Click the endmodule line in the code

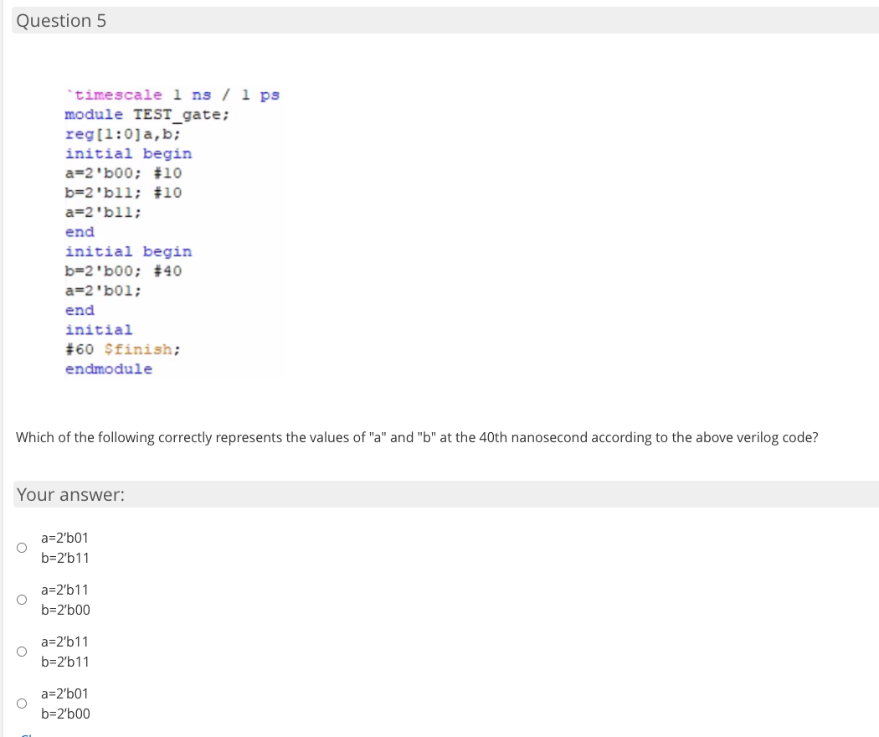click(x=108, y=368)
